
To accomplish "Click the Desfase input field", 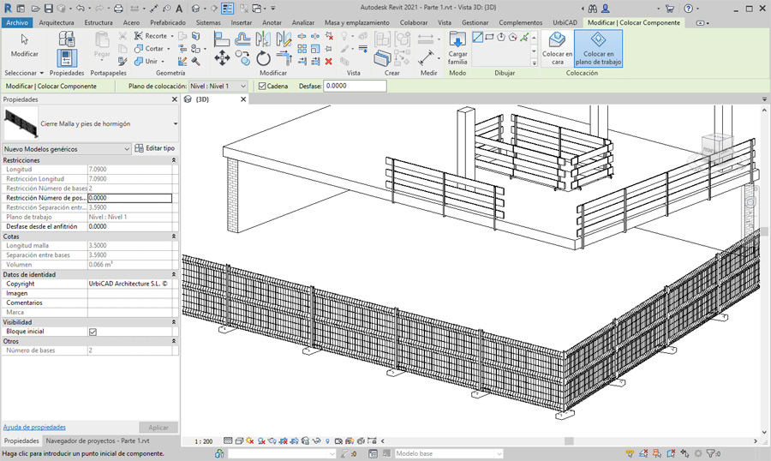I will (x=354, y=87).
